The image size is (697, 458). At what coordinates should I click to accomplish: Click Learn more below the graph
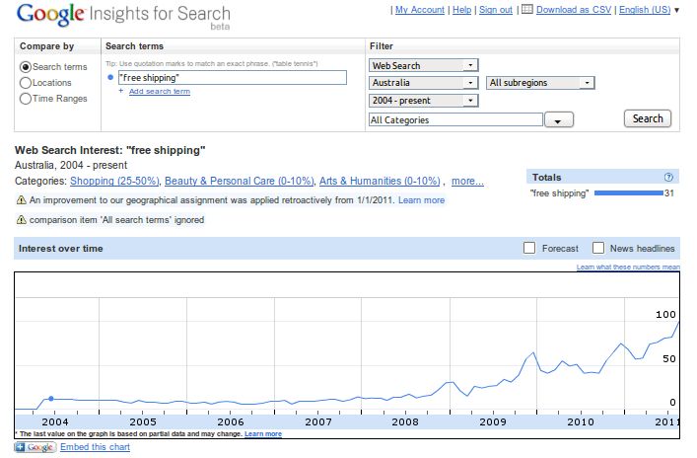point(263,433)
